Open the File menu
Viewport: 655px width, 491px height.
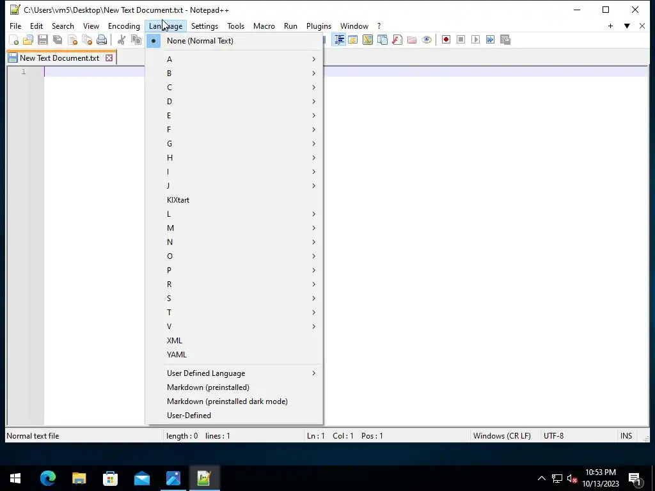click(x=15, y=26)
